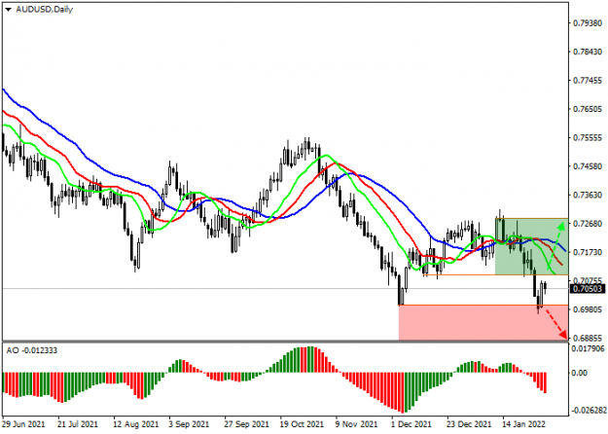Click date label 14 Jan 2022
Image resolution: width=608 pixels, height=434 pixels.
tap(523, 424)
